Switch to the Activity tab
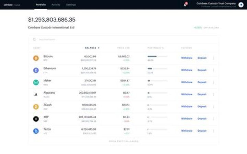The width and height of the screenshot is (247, 154). coord(56,5)
